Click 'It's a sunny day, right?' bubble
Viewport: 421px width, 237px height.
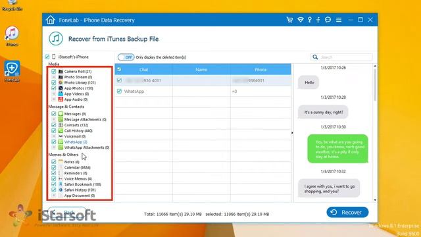point(323,113)
